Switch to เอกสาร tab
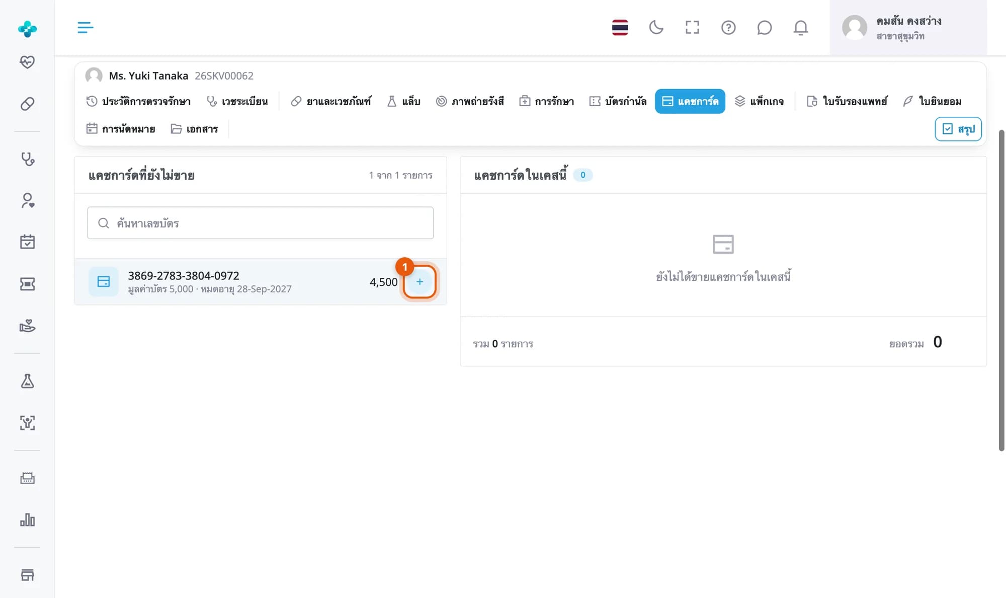Image resolution: width=1006 pixels, height=598 pixels. pyautogui.click(x=195, y=129)
